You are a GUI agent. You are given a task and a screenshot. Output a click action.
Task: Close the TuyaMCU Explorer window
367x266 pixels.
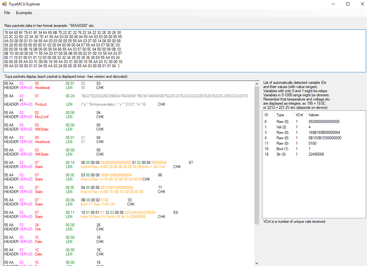pos(362,4)
